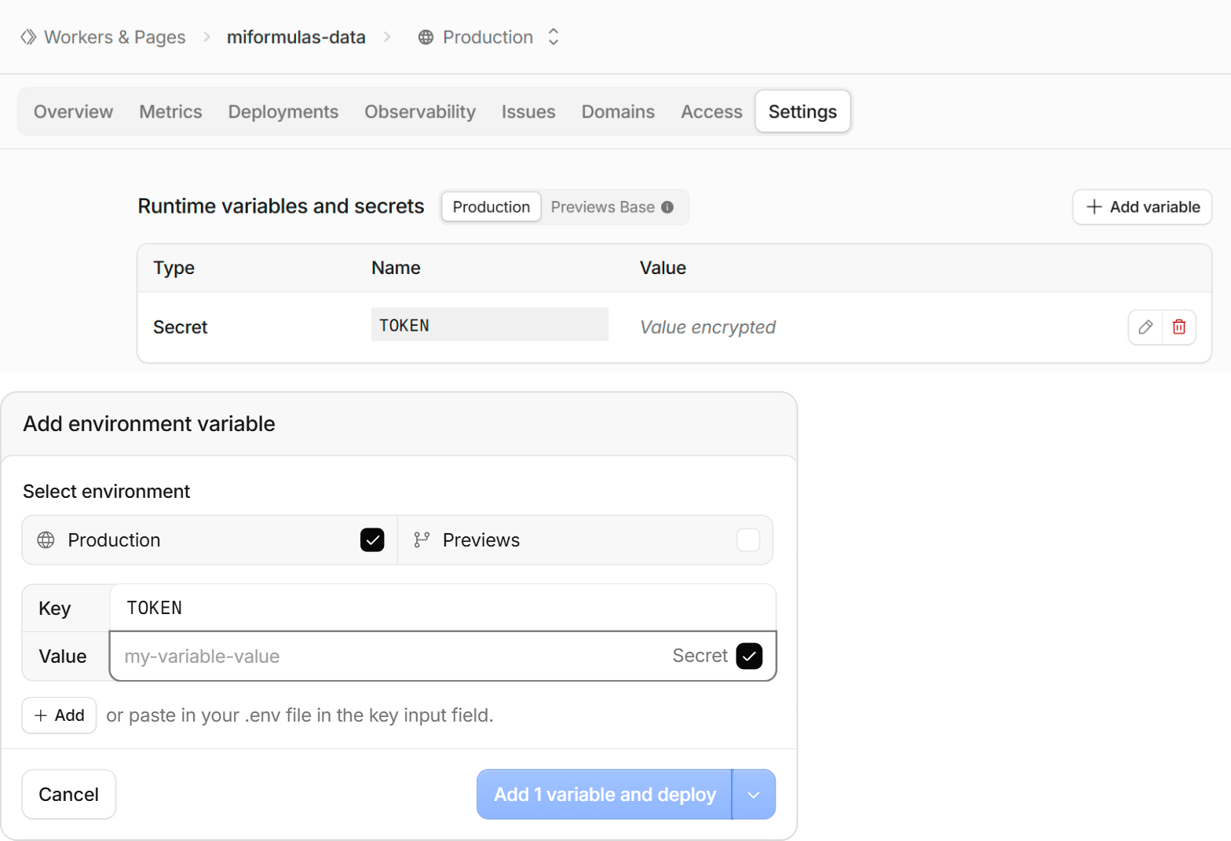
Task: Open the Access tab
Action: point(711,112)
